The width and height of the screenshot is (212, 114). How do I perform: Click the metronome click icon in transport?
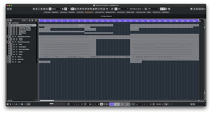coord(191,104)
